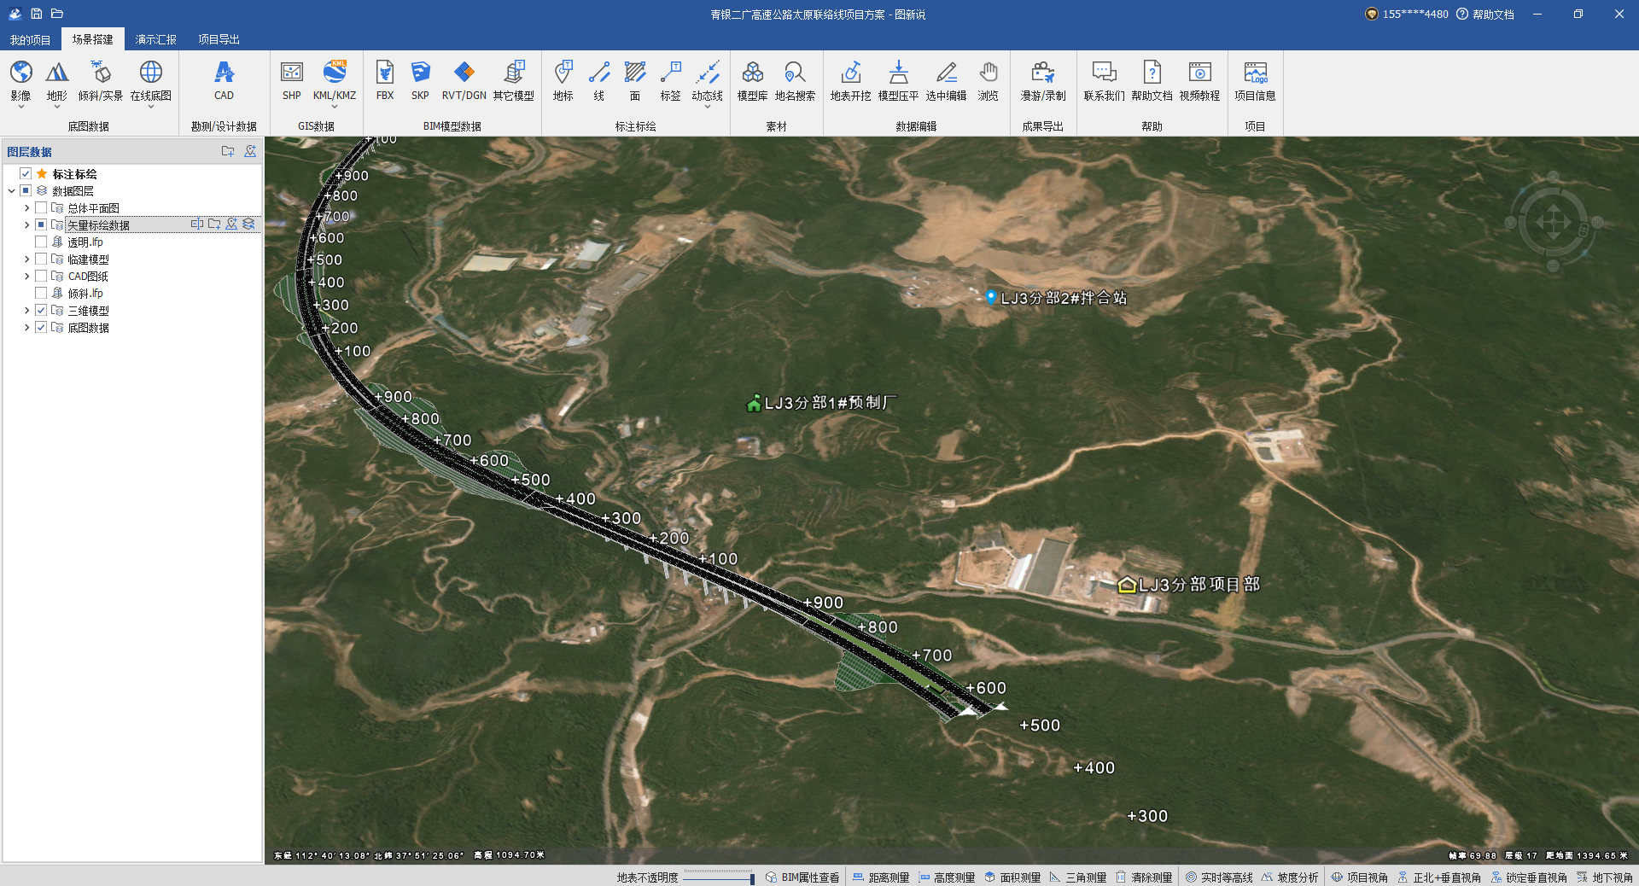Enable the 总体平面图 layer checkbox
The image size is (1639, 886).
(41, 208)
